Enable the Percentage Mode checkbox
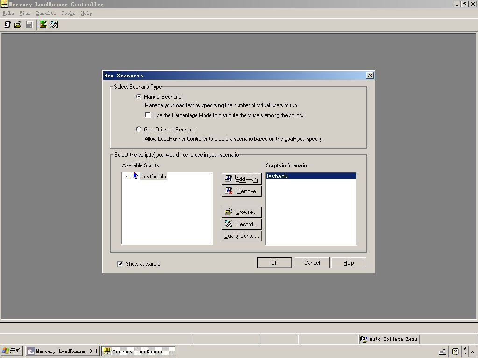478x358 pixels. point(148,115)
